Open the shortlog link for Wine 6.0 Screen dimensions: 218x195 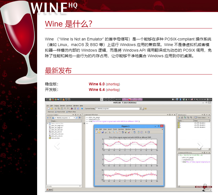pos(113,84)
